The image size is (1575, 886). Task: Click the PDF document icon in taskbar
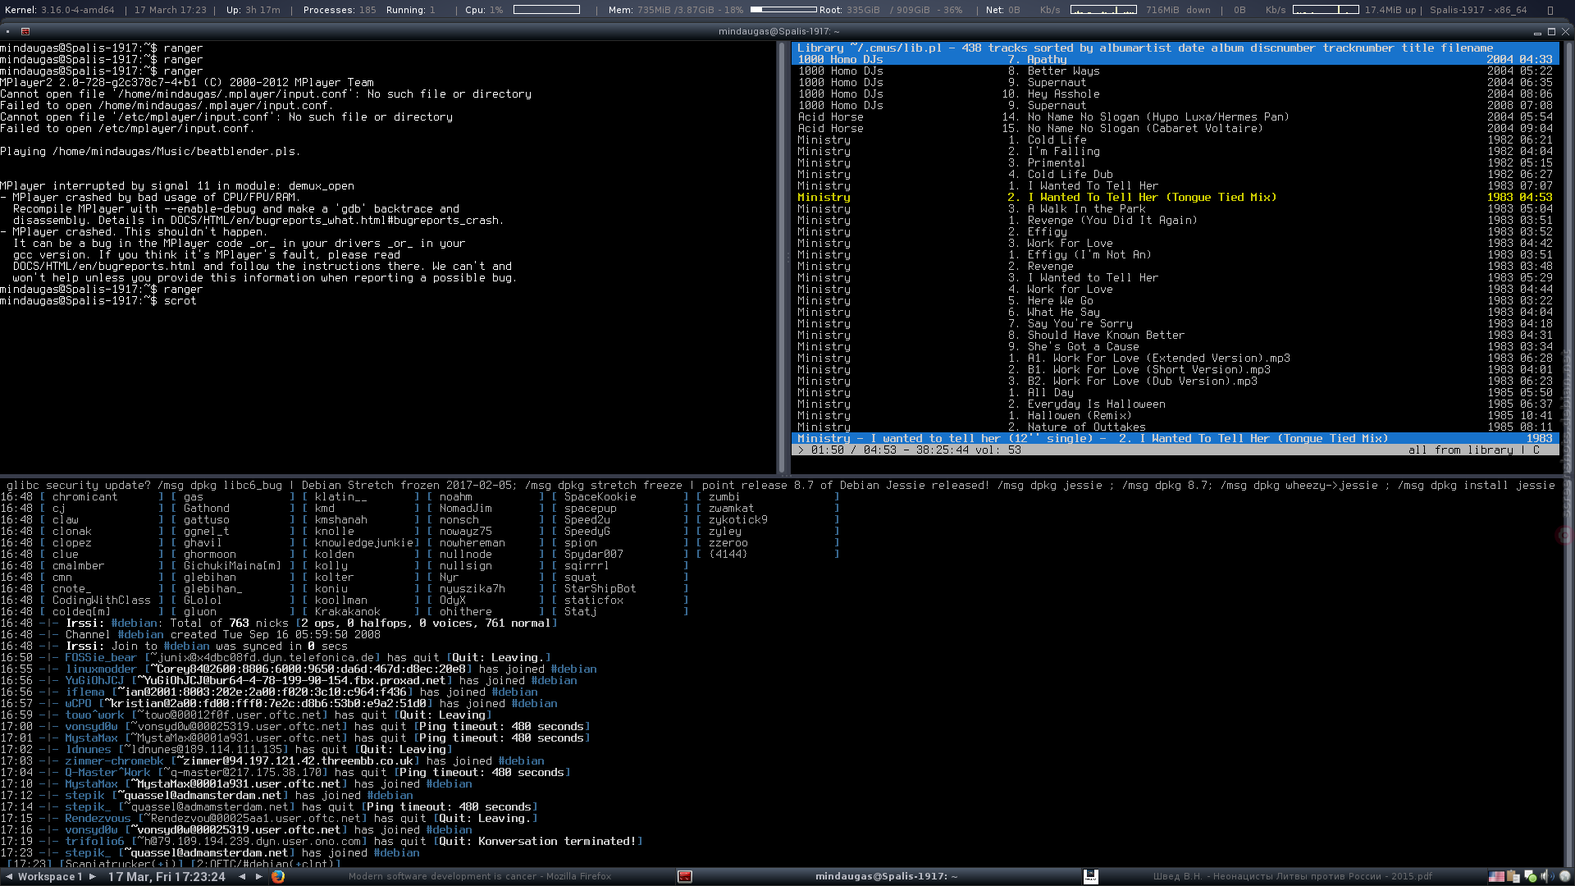pos(1091,876)
